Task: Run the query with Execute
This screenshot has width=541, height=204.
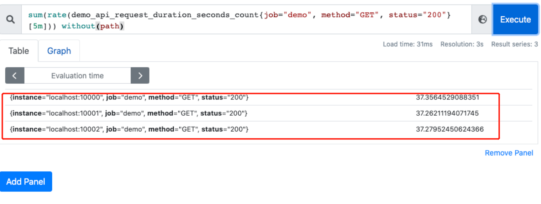Action: click(515, 20)
